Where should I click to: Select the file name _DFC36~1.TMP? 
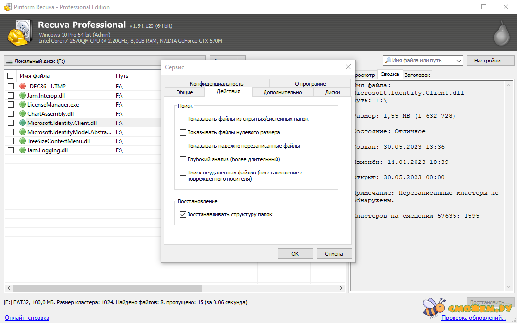47,87
